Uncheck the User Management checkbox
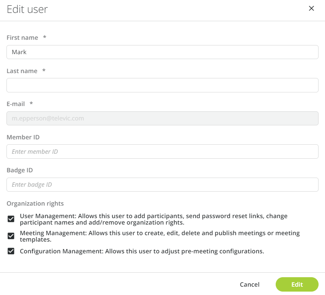This screenshot has width=325, height=295. point(11,219)
